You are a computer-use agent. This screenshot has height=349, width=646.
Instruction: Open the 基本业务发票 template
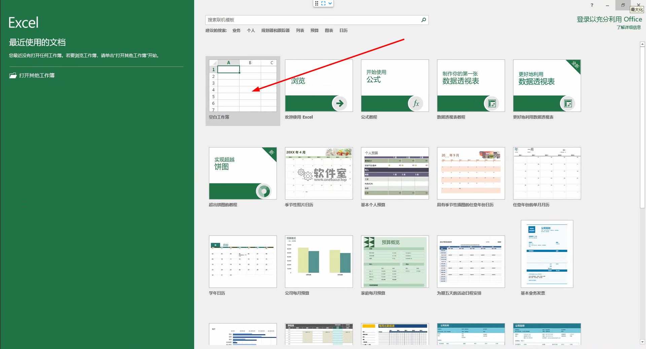pyautogui.click(x=547, y=258)
